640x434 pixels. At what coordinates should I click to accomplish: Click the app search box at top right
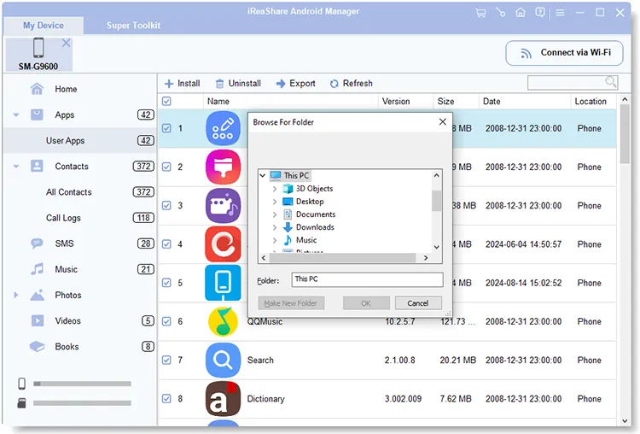[573, 83]
